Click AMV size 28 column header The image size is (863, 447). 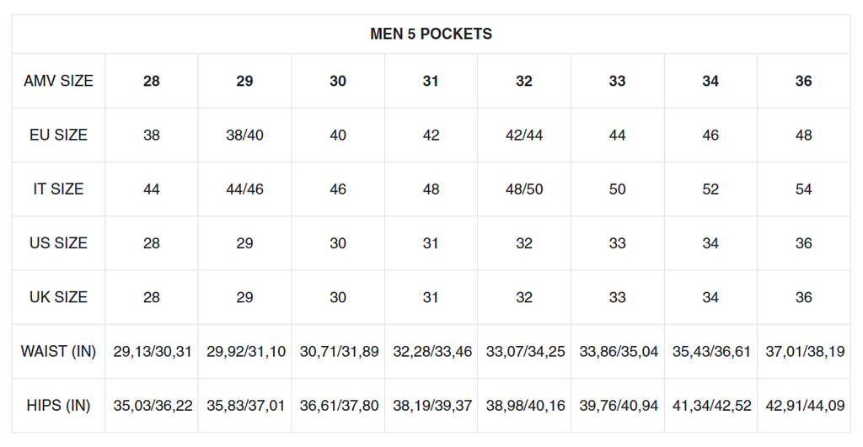(152, 82)
